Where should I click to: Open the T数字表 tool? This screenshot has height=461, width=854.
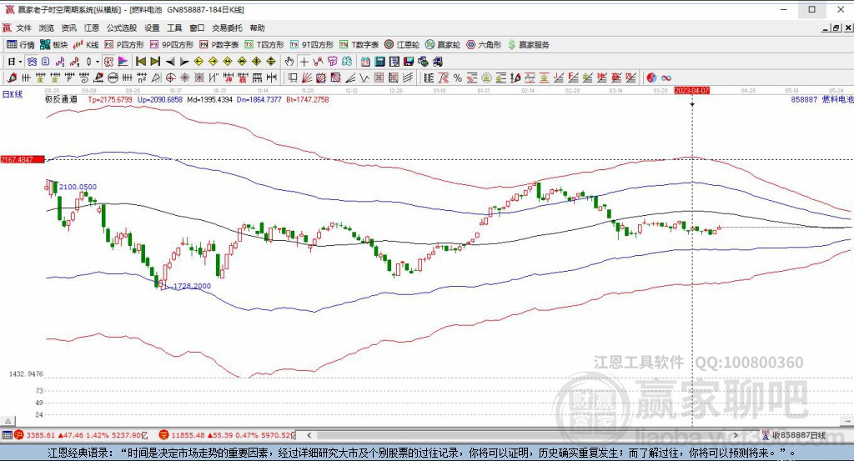[359, 45]
